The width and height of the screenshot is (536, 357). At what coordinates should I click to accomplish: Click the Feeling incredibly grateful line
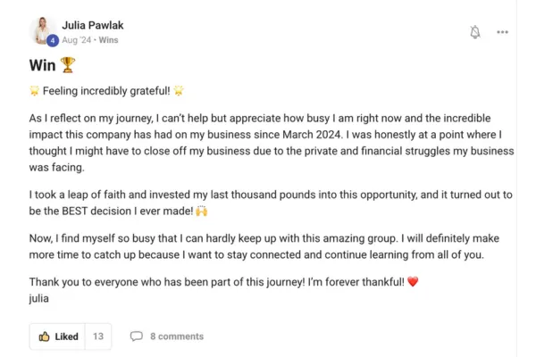[x=106, y=91]
